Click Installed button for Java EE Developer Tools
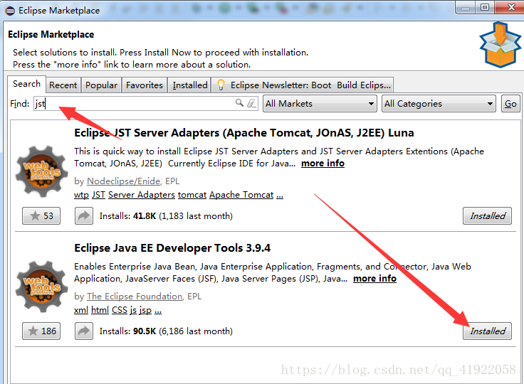 click(487, 331)
